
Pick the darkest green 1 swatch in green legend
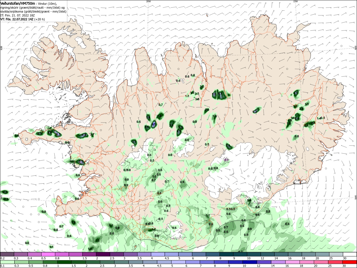[x=64, y=262]
